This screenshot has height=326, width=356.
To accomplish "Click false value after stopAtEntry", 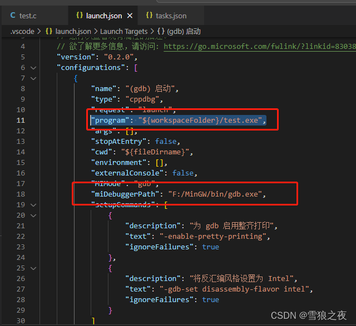I will [x=166, y=142].
